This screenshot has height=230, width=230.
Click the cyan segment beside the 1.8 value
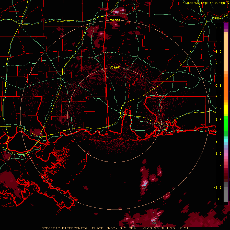click(x=226, y=141)
